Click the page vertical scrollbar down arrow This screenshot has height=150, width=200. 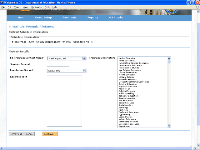tap(198, 145)
